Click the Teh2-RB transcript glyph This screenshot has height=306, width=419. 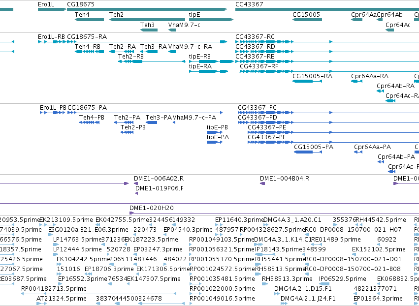pos(152,61)
